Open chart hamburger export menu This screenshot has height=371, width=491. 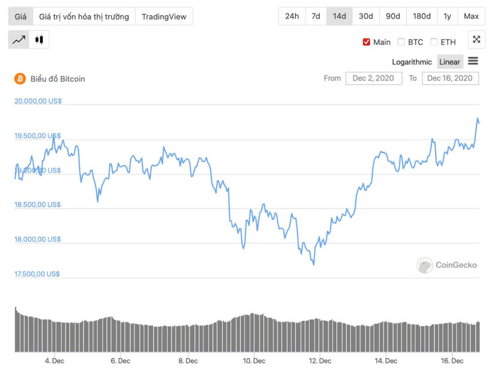tap(473, 61)
